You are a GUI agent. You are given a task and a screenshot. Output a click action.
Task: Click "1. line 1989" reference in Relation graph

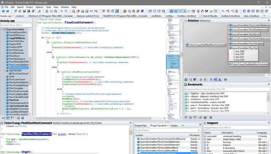pyautogui.click(x=239, y=51)
